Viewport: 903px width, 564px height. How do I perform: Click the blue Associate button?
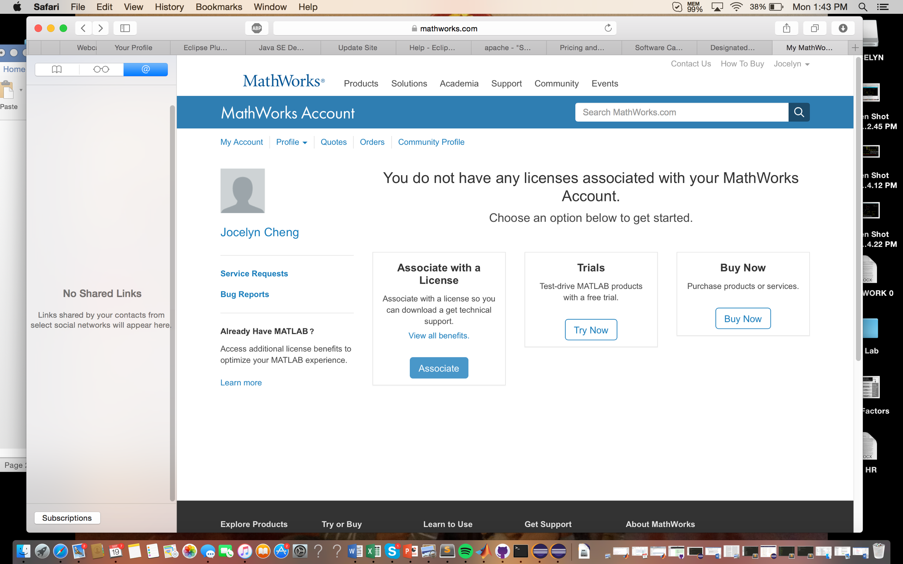click(439, 368)
